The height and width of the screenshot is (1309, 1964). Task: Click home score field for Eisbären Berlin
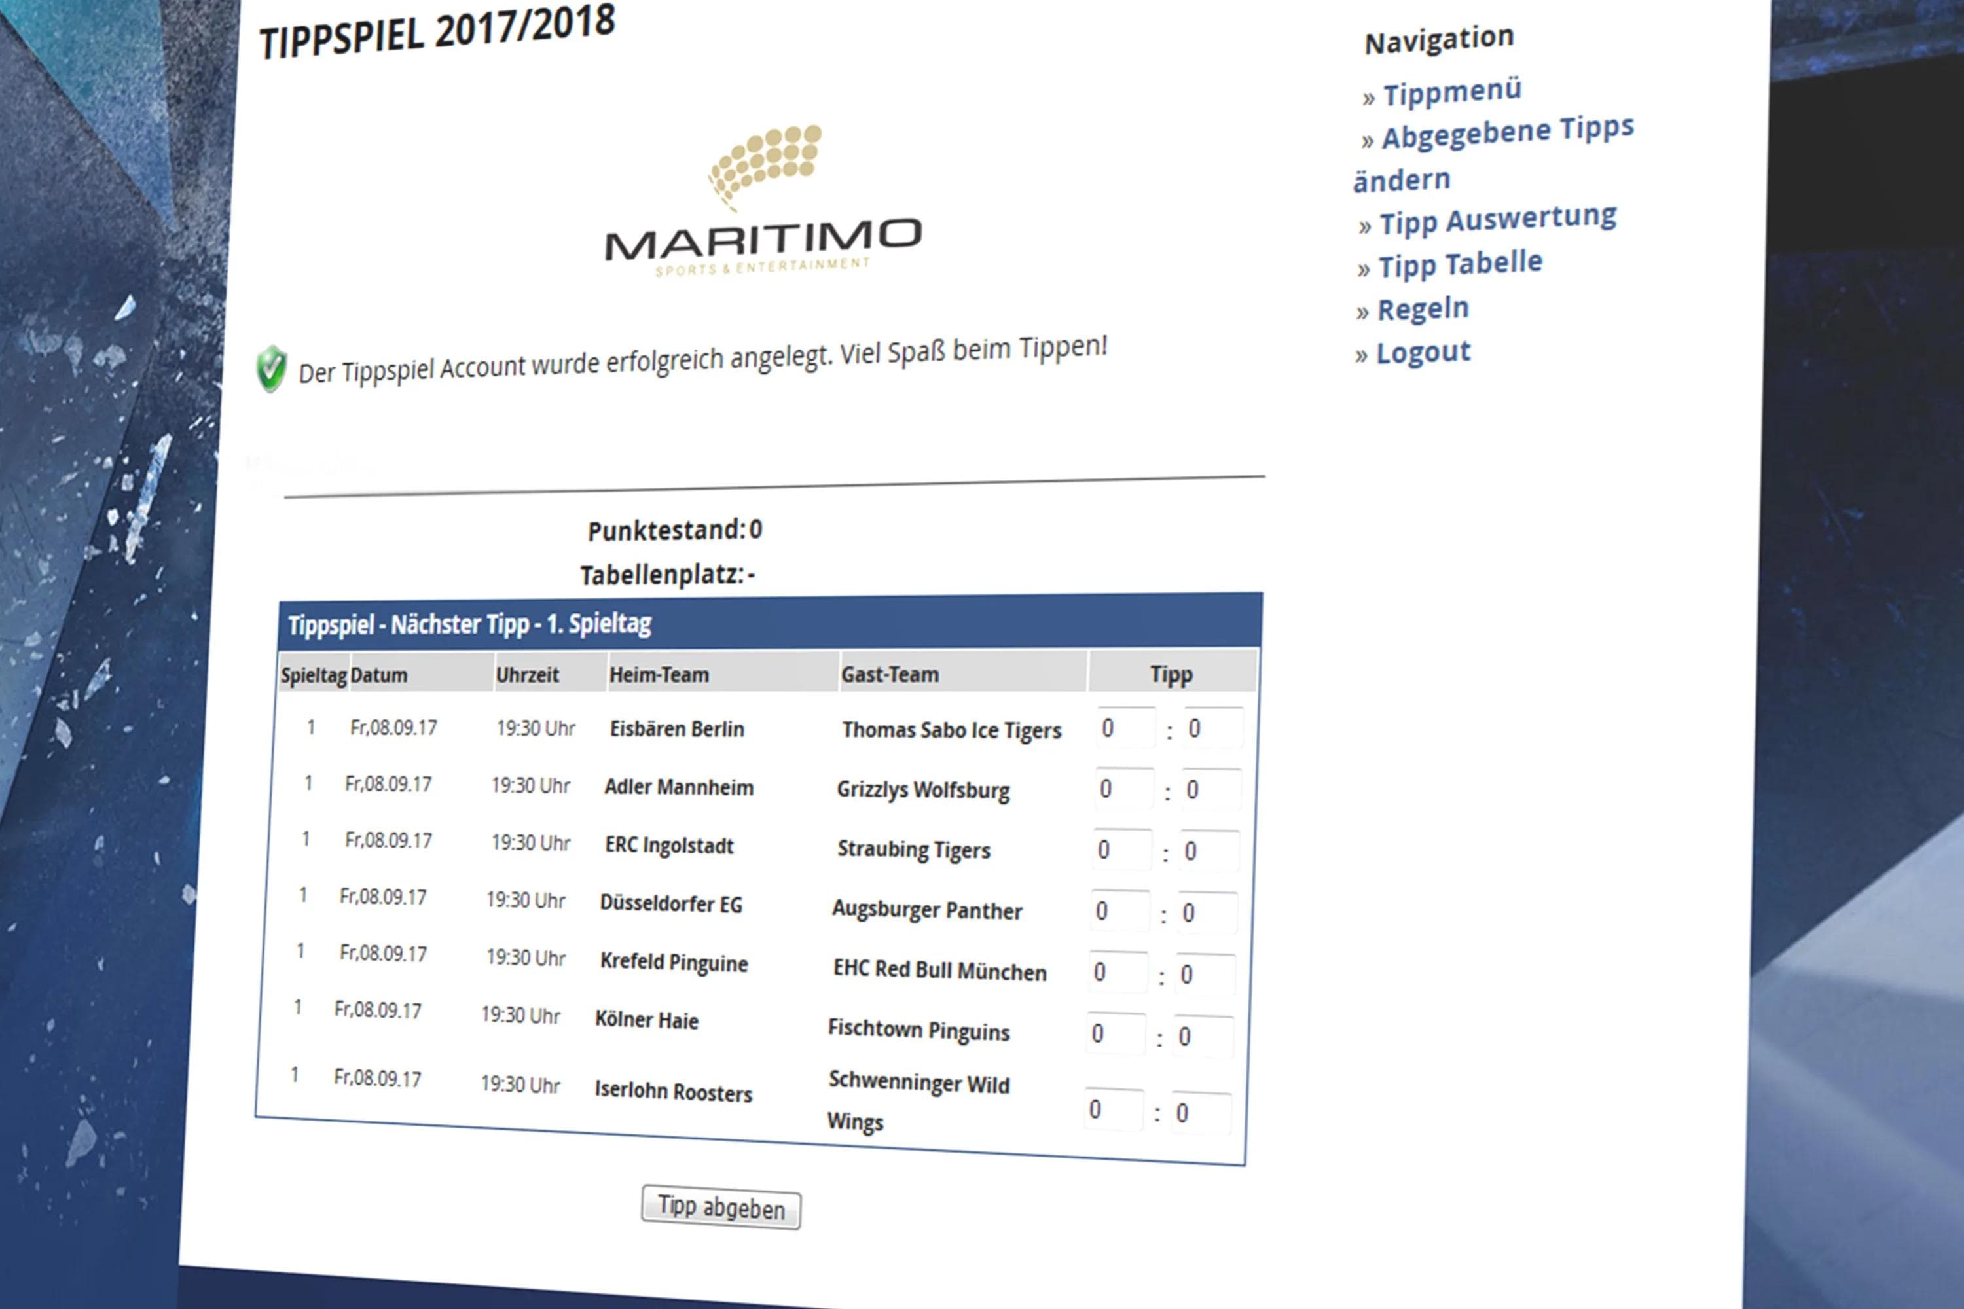click(1127, 728)
